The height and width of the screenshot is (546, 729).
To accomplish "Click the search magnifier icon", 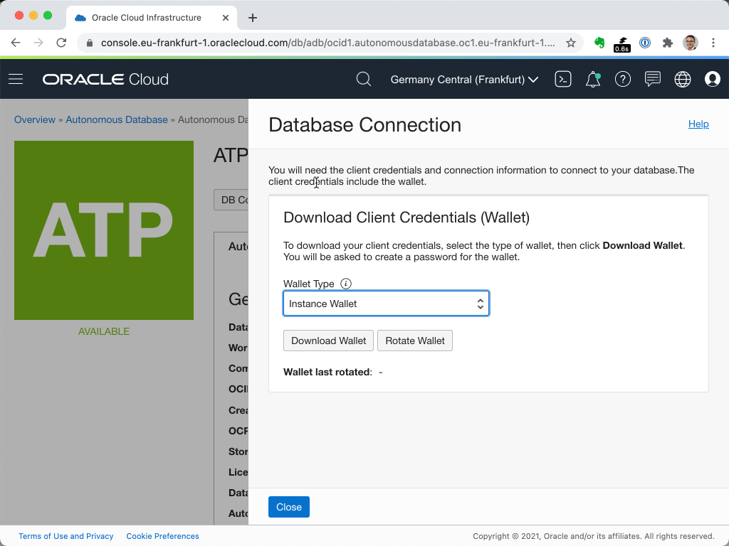I will (x=363, y=79).
